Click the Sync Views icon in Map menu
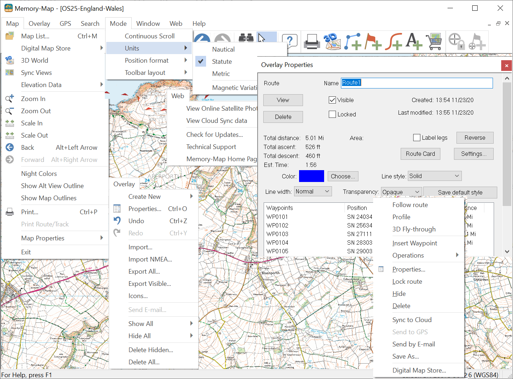 [10, 72]
